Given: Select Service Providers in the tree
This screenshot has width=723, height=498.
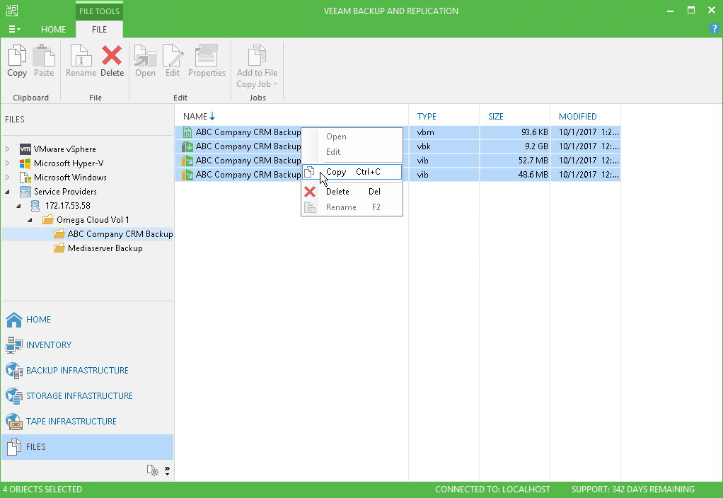Looking at the screenshot, I should pos(65,192).
